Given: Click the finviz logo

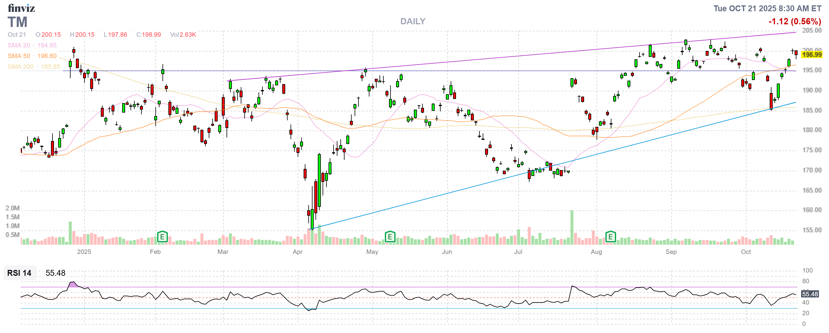Looking at the screenshot, I should [21, 8].
